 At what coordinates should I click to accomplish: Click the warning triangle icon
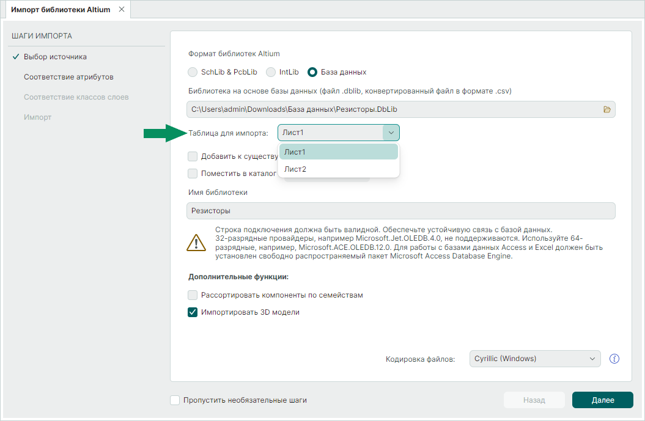coord(196,243)
